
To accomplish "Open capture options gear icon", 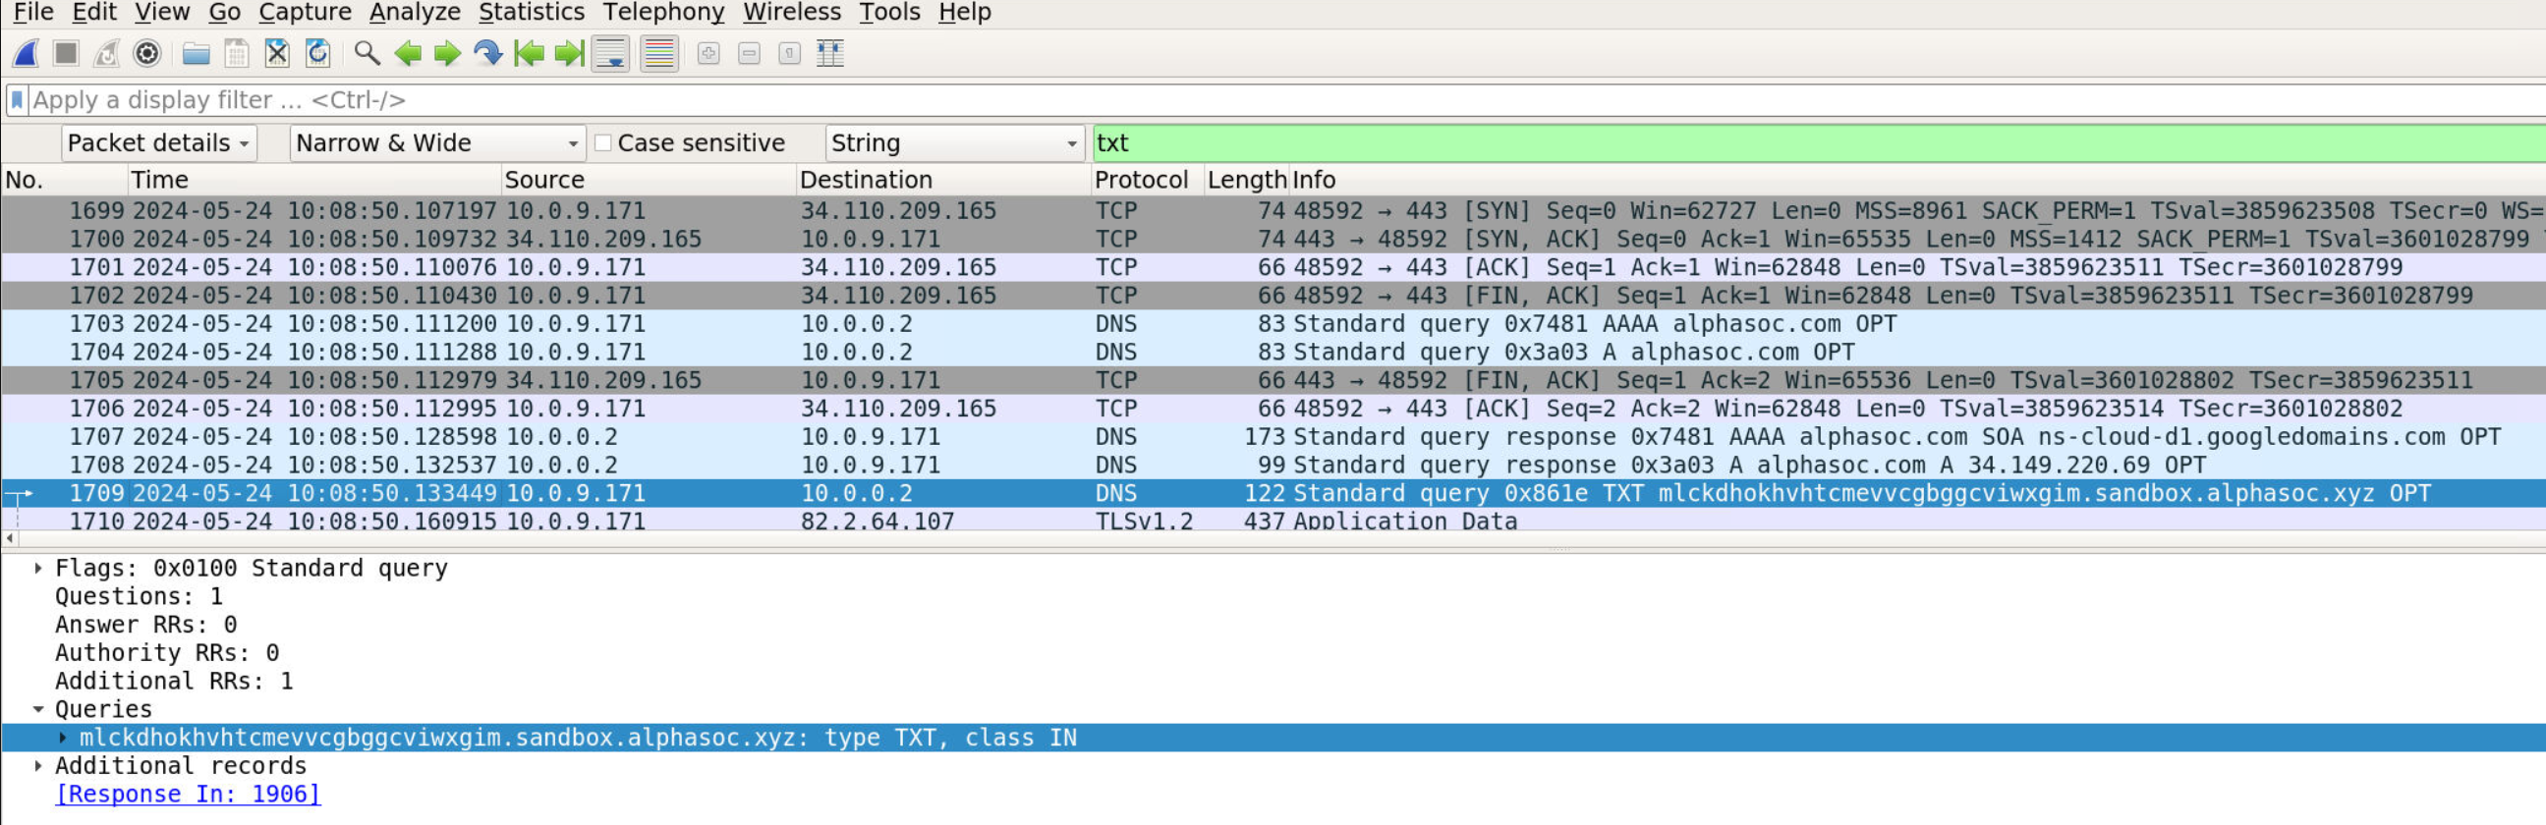I will [147, 53].
